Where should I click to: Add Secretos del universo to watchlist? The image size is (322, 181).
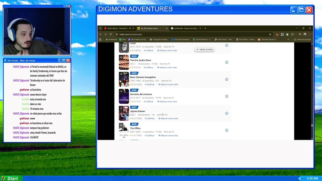(x=121, y=91)
